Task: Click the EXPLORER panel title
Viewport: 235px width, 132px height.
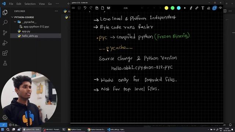Action: click(19, 11)
